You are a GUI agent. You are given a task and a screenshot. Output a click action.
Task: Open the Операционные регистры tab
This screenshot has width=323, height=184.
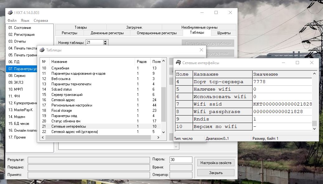[157, 33]
